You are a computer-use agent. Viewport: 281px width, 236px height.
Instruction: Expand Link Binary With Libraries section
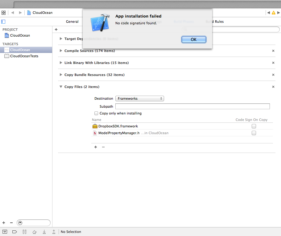61,62
